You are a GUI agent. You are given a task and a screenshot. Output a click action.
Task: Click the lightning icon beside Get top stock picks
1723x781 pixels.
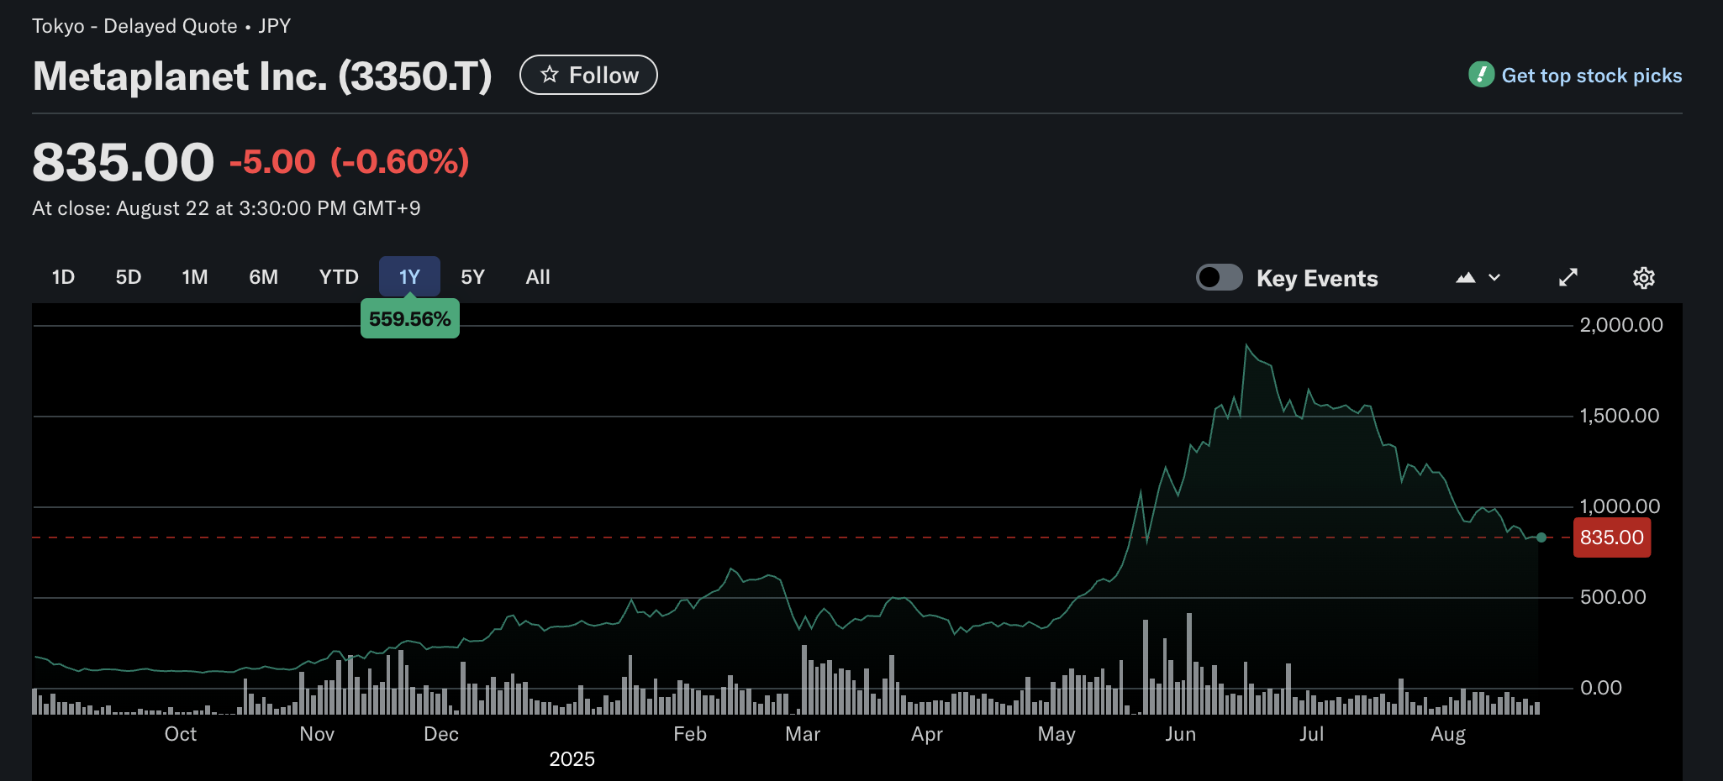(1481, 75)
